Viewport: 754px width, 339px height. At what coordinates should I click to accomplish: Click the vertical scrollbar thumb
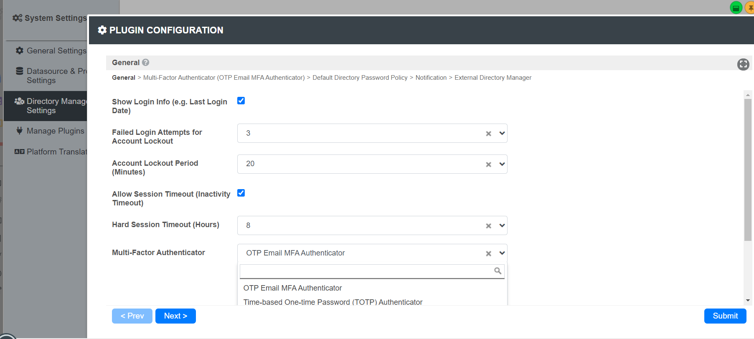(748, 167)
